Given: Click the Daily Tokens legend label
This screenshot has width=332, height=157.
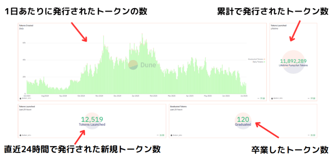Looking at the screenshot, I should [x=258, y=62].
